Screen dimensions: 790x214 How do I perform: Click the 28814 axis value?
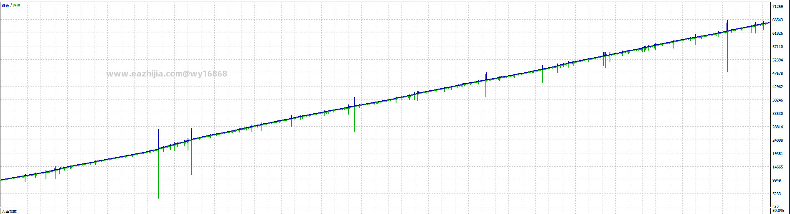[x=777, y=127]
